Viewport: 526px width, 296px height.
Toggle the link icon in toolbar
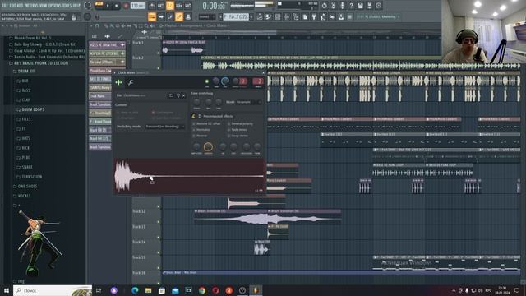(x=179, y=16)
